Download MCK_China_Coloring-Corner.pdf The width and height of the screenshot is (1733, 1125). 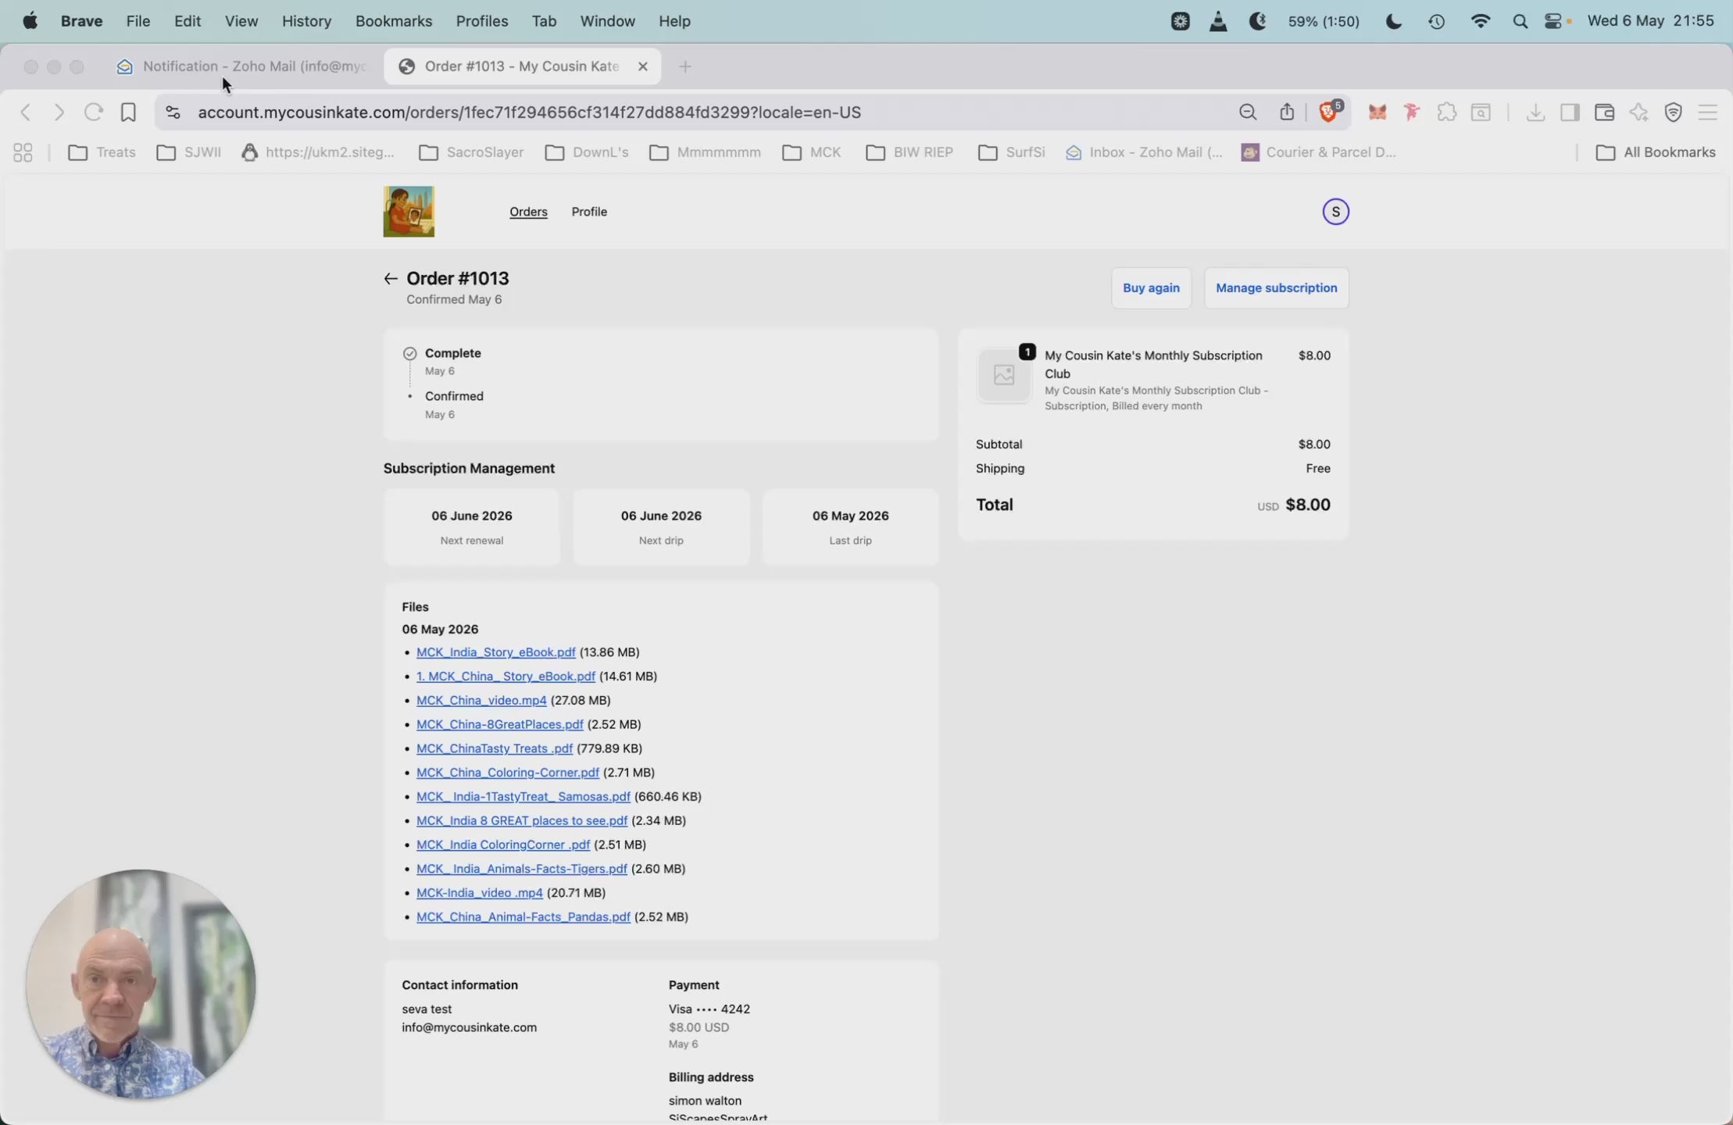pos(508,773)
